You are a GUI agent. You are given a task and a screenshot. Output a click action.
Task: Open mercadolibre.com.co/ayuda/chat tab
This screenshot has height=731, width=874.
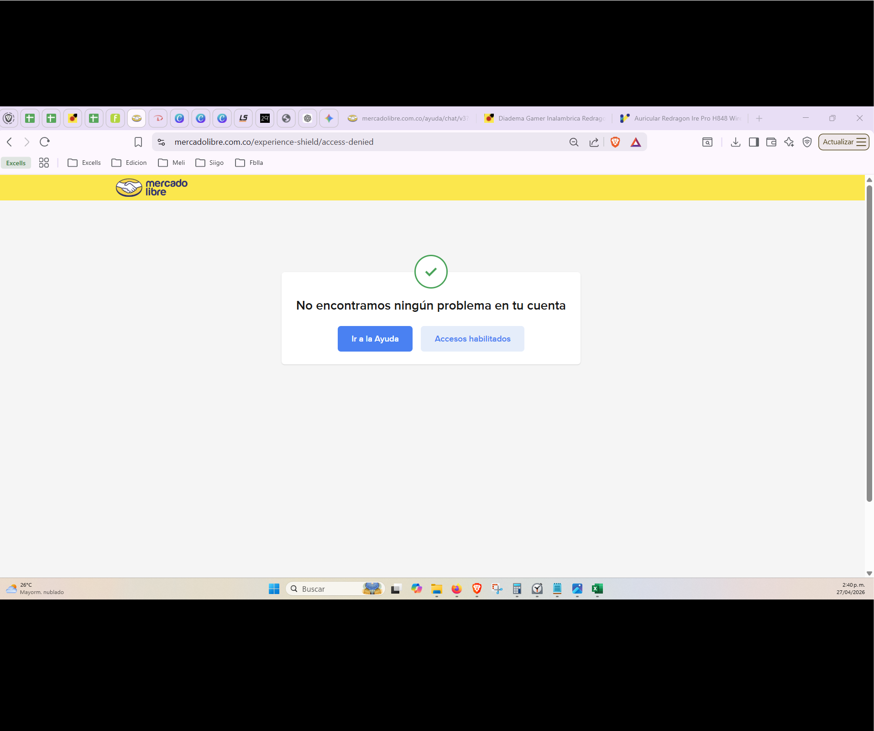coord(408,118)
